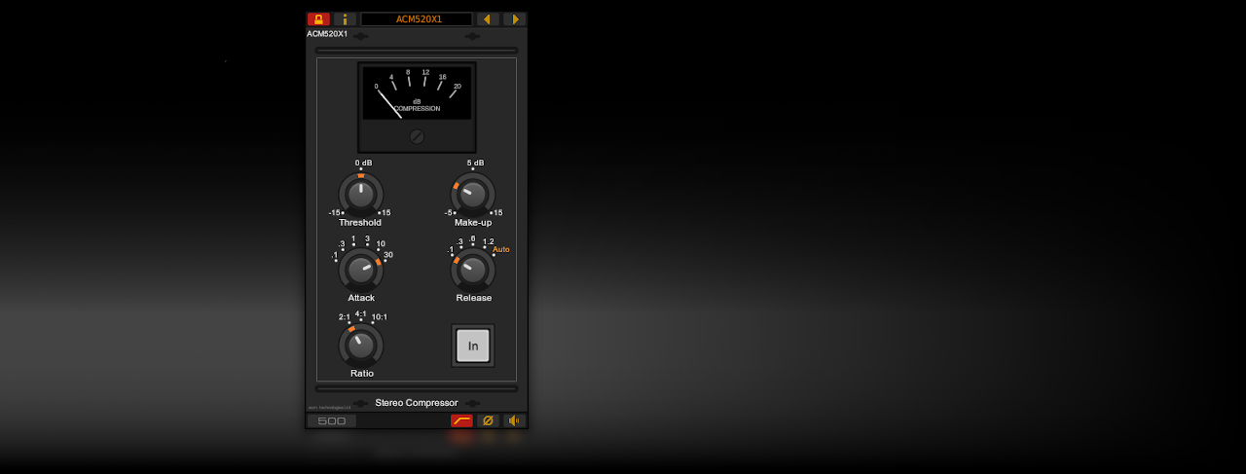
Task: Click the Threshold knob
Action: [x=361, y=194]
